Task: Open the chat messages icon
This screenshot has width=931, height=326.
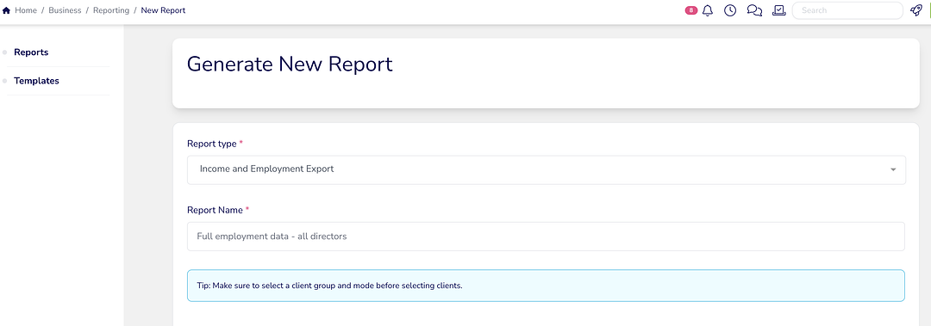Action: point(754,10)
